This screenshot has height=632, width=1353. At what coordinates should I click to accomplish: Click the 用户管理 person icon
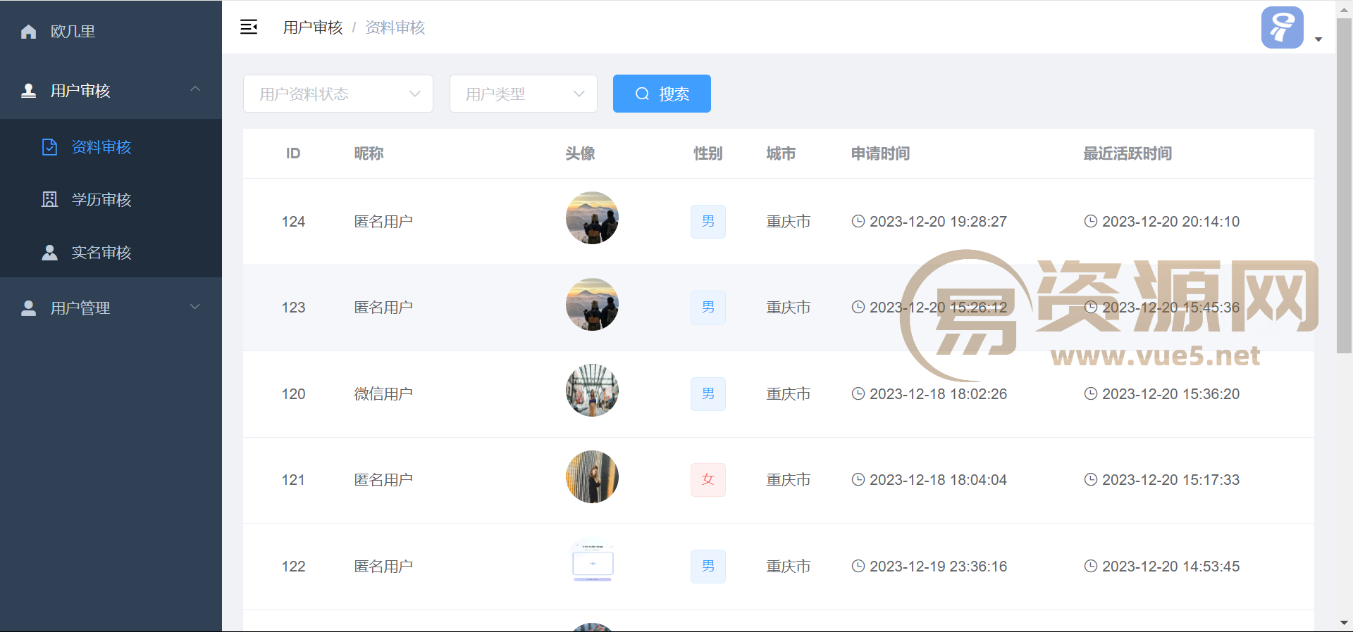click(28, 308)
